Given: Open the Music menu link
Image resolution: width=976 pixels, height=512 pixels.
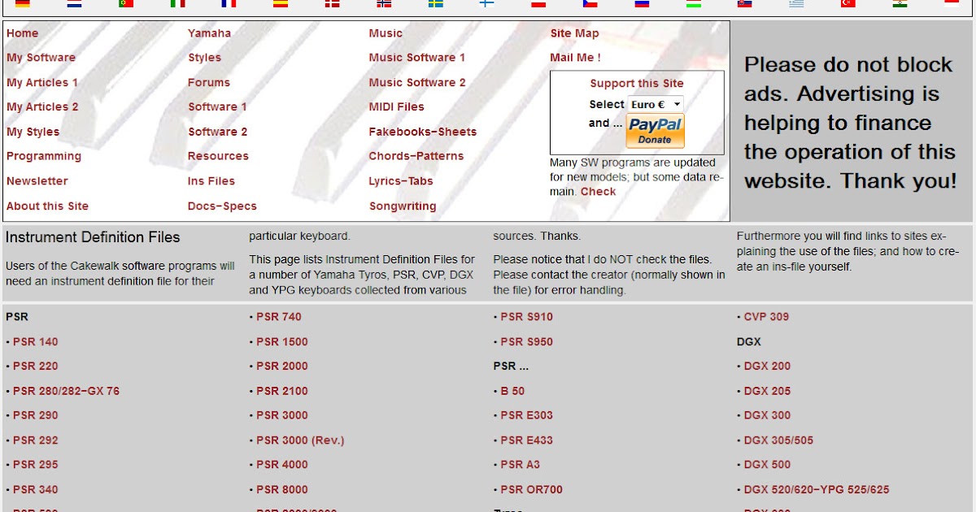Looking at the screenshot, I should coord(386,33).
